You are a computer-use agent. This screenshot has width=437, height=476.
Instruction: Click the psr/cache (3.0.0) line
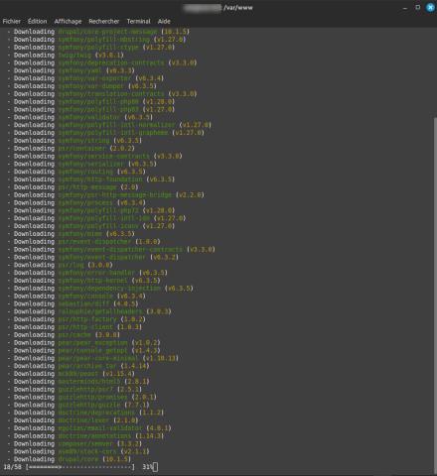point(64,334)
